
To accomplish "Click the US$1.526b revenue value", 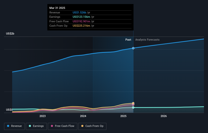I will pyautogui.click(x=79, y=12).
